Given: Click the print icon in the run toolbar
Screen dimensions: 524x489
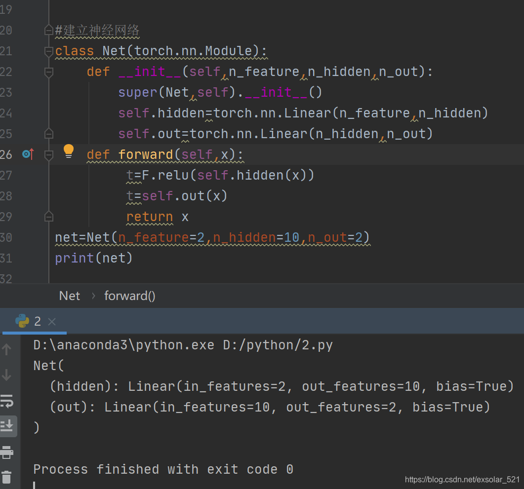Looking at the screenshot, I should pyautogui.click(x=7, y=452).
